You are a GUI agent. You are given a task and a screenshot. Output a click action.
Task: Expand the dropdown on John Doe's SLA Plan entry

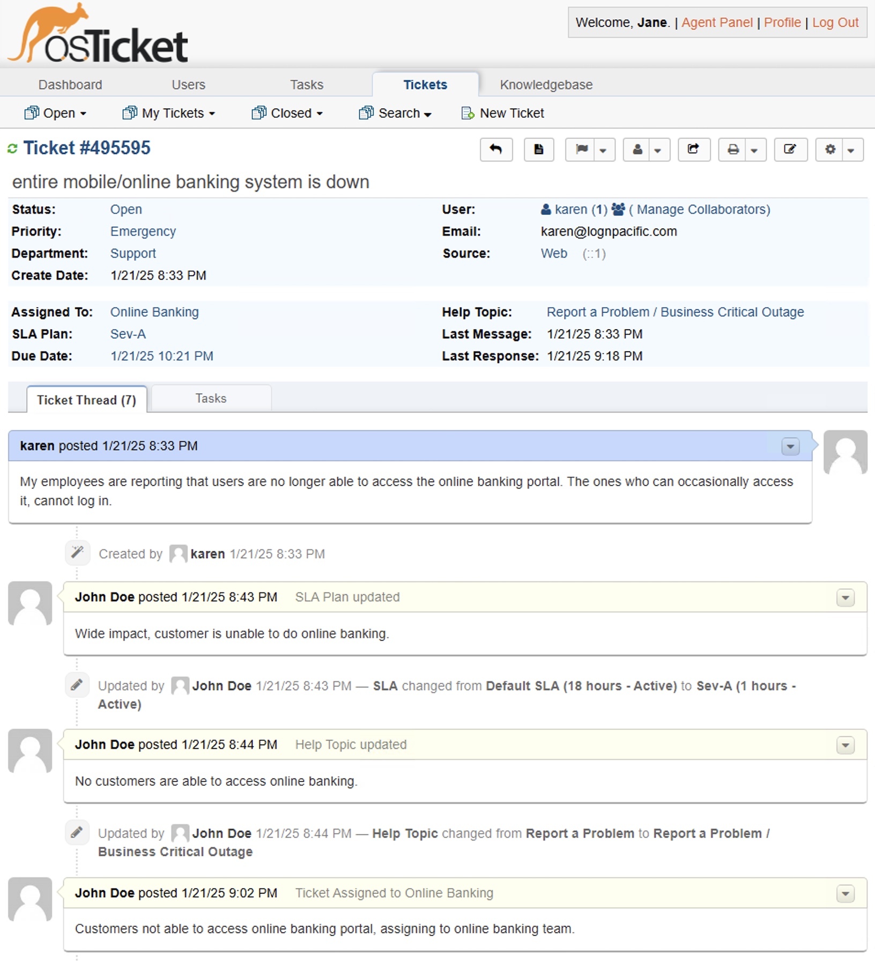pyautogui.click(x=845, y=597)
